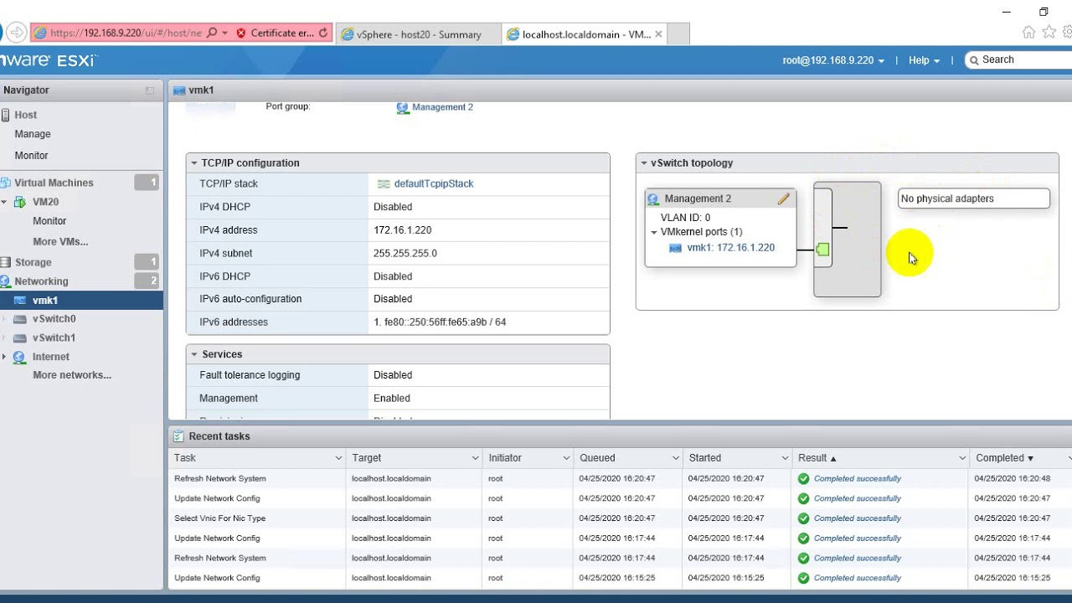This screenshot has height=603, width=1072.
Task: Click the VM20 virtual machine icon
Action: click(20, 202)
